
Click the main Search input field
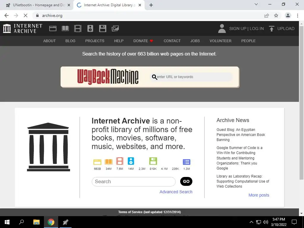[x=134, y=181]
